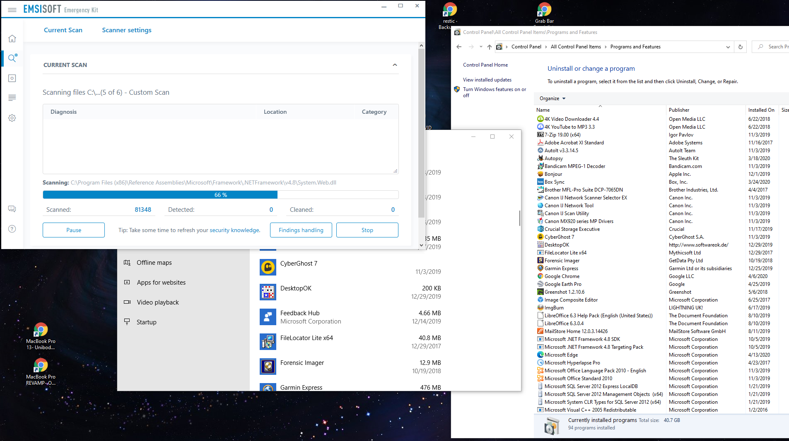Select Garmin Express in programs list
The width and height of the screenshot is (789, 441).
561,268
